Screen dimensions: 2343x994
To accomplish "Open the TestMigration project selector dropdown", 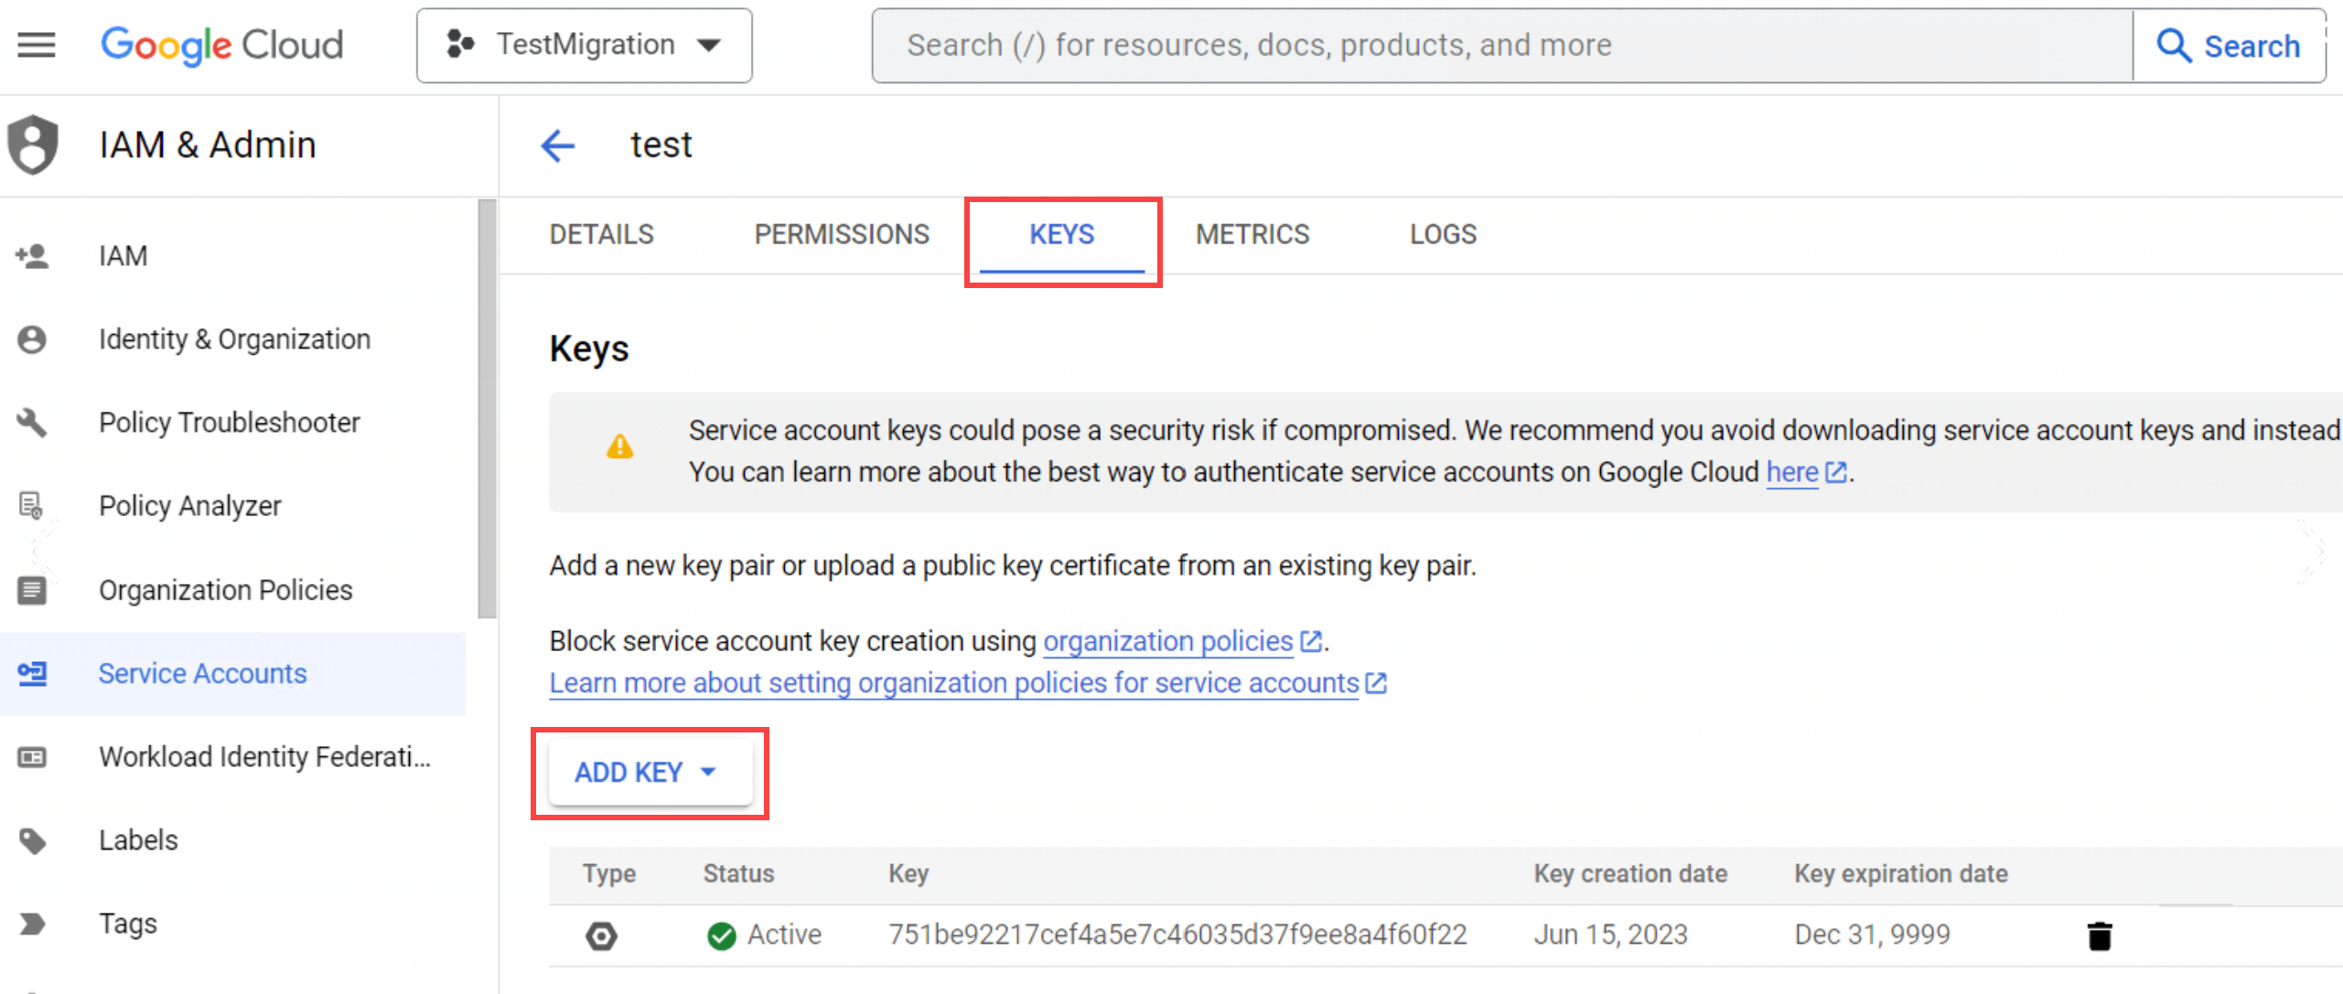I will pyautogui.click(x=584, y=45).
